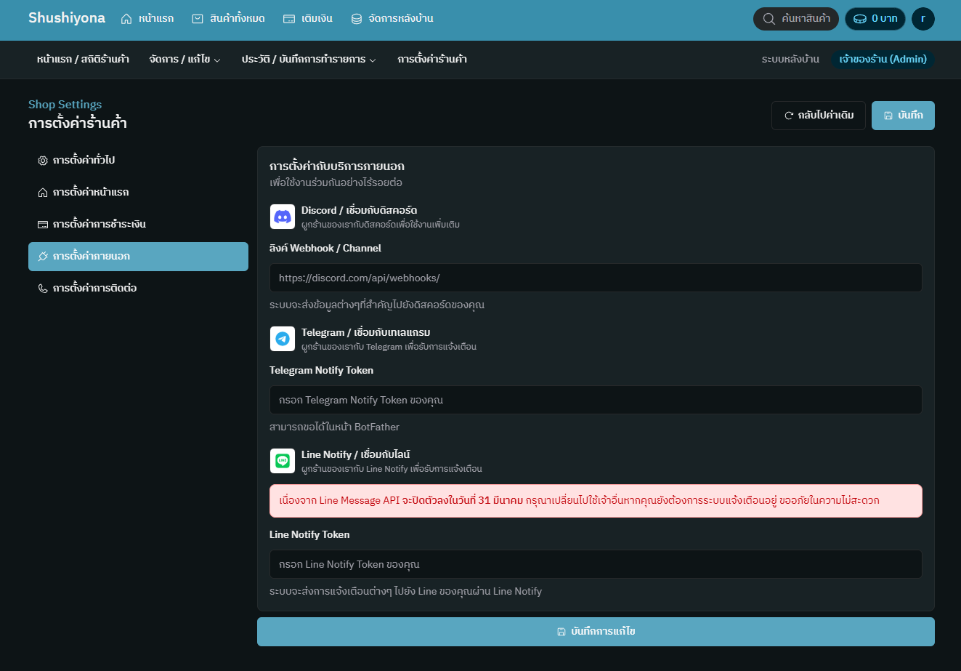Image resolution: width=961 pixels, height=671 pixels.
Task: Click the user avatar labeled r
Action: (x=923, y=18)
